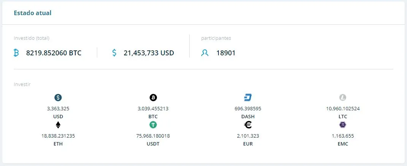Click the 696.398595 DASH amount

(248, 108)
